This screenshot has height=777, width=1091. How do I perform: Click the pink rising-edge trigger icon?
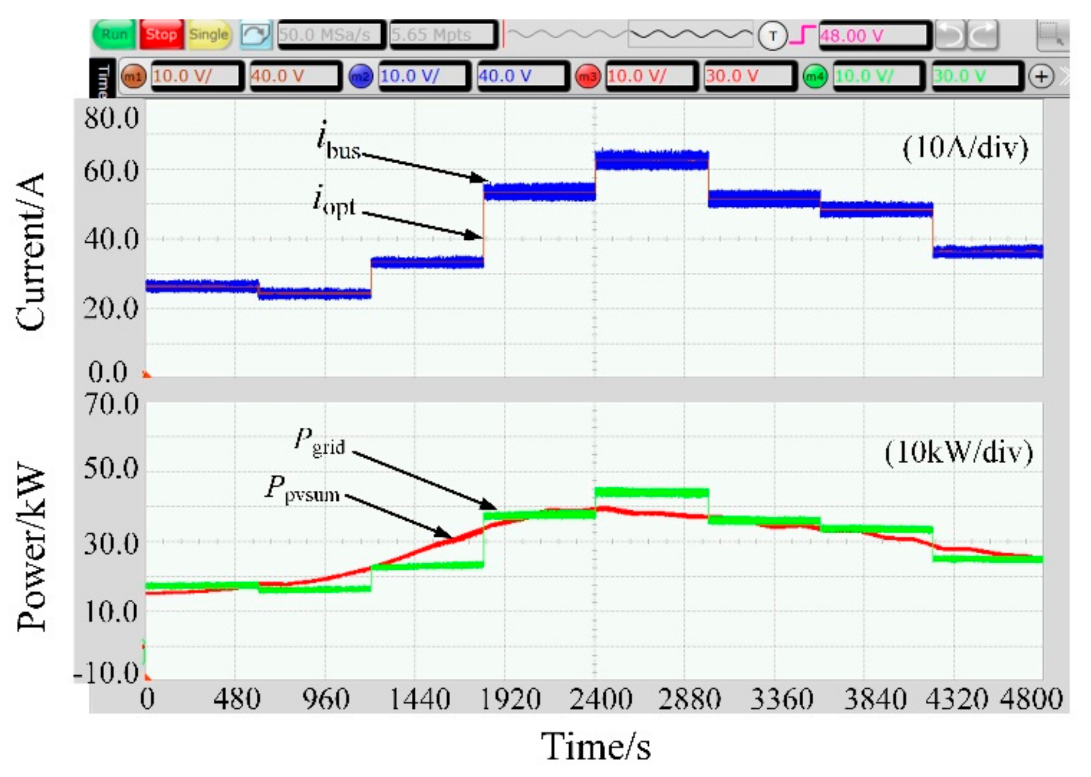[x=802, y=35]
